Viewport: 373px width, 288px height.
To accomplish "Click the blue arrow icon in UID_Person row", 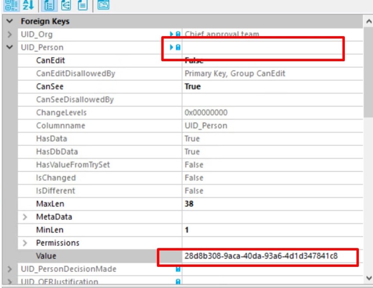I will tap(171, 47).
